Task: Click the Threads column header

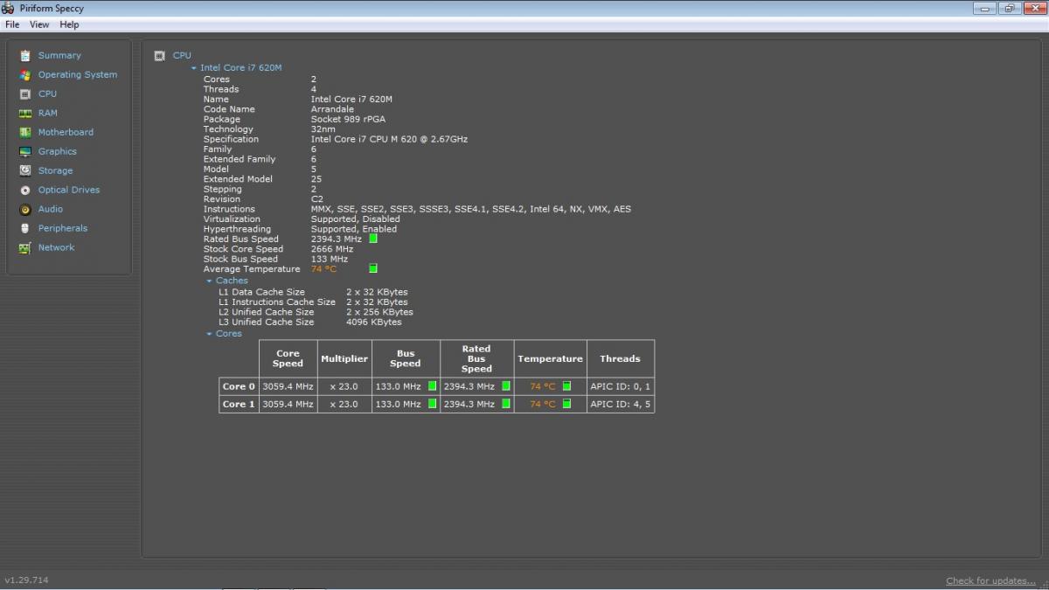Action: pos(620,358)
